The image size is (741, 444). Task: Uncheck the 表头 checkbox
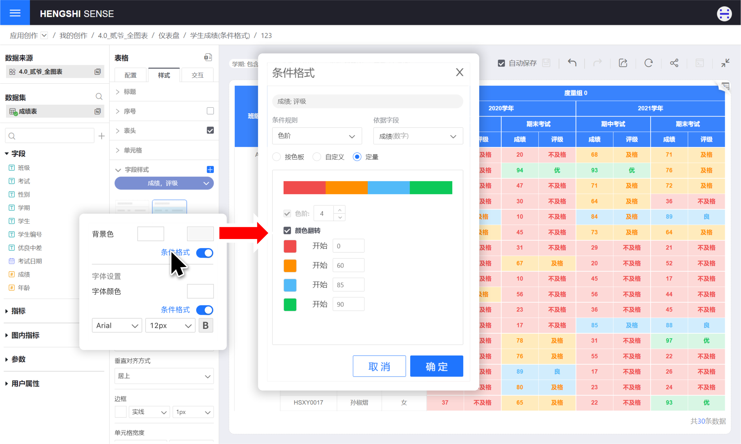[x=210, y=130]
